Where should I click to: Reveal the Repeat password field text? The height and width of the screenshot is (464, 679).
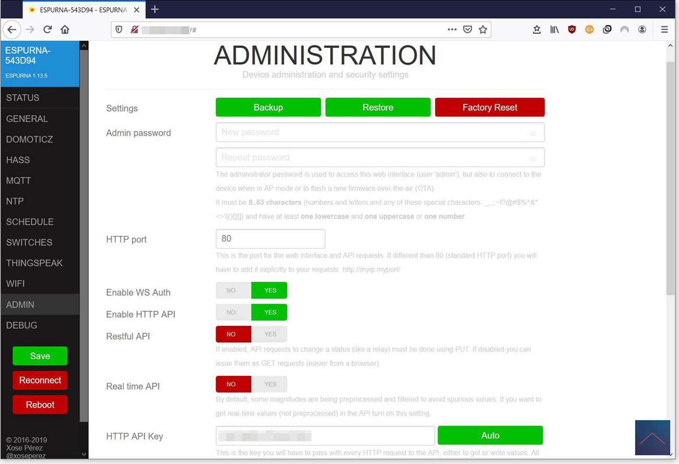(533, 158)
